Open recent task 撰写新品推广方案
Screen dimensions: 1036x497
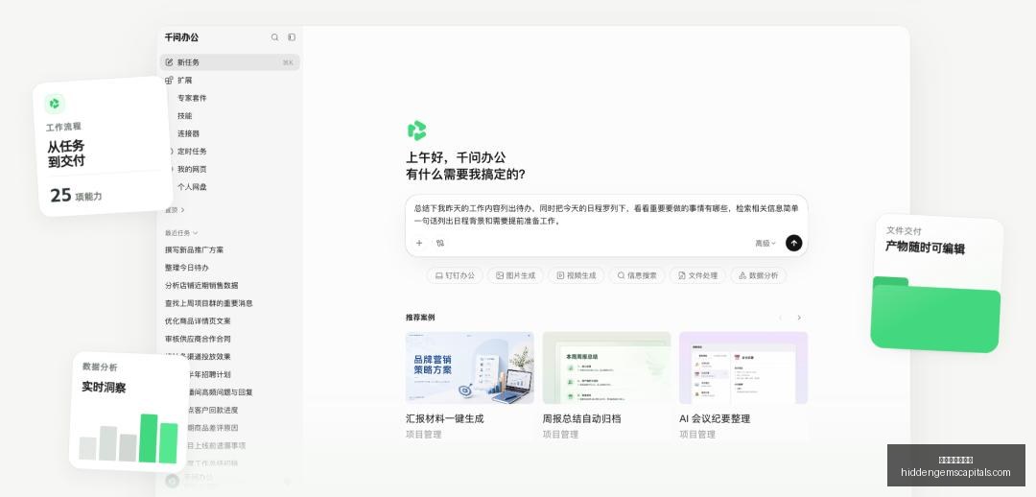click(194, 249)
